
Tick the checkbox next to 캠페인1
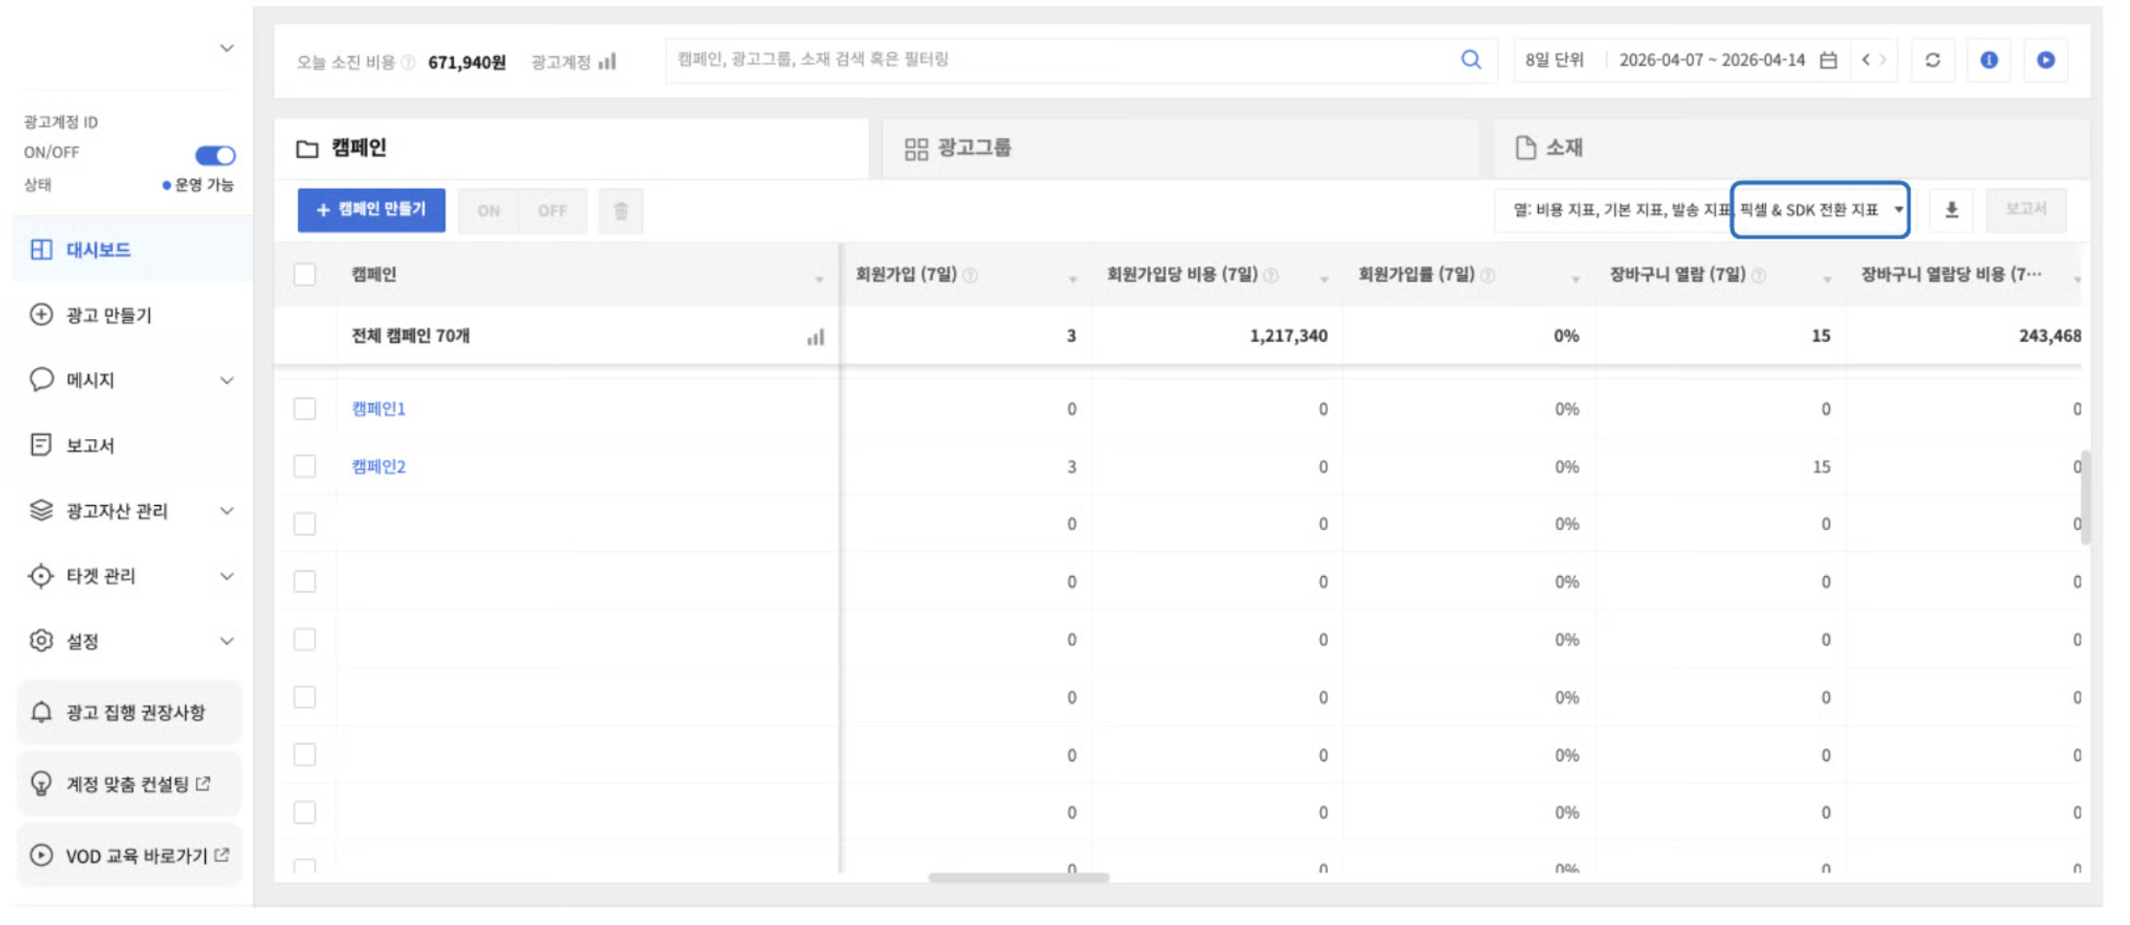(305, 409)
